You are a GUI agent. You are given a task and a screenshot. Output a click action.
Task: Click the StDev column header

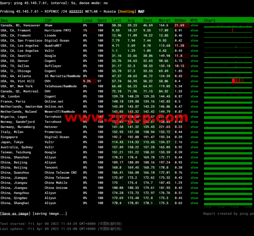(x=180, y=20)
